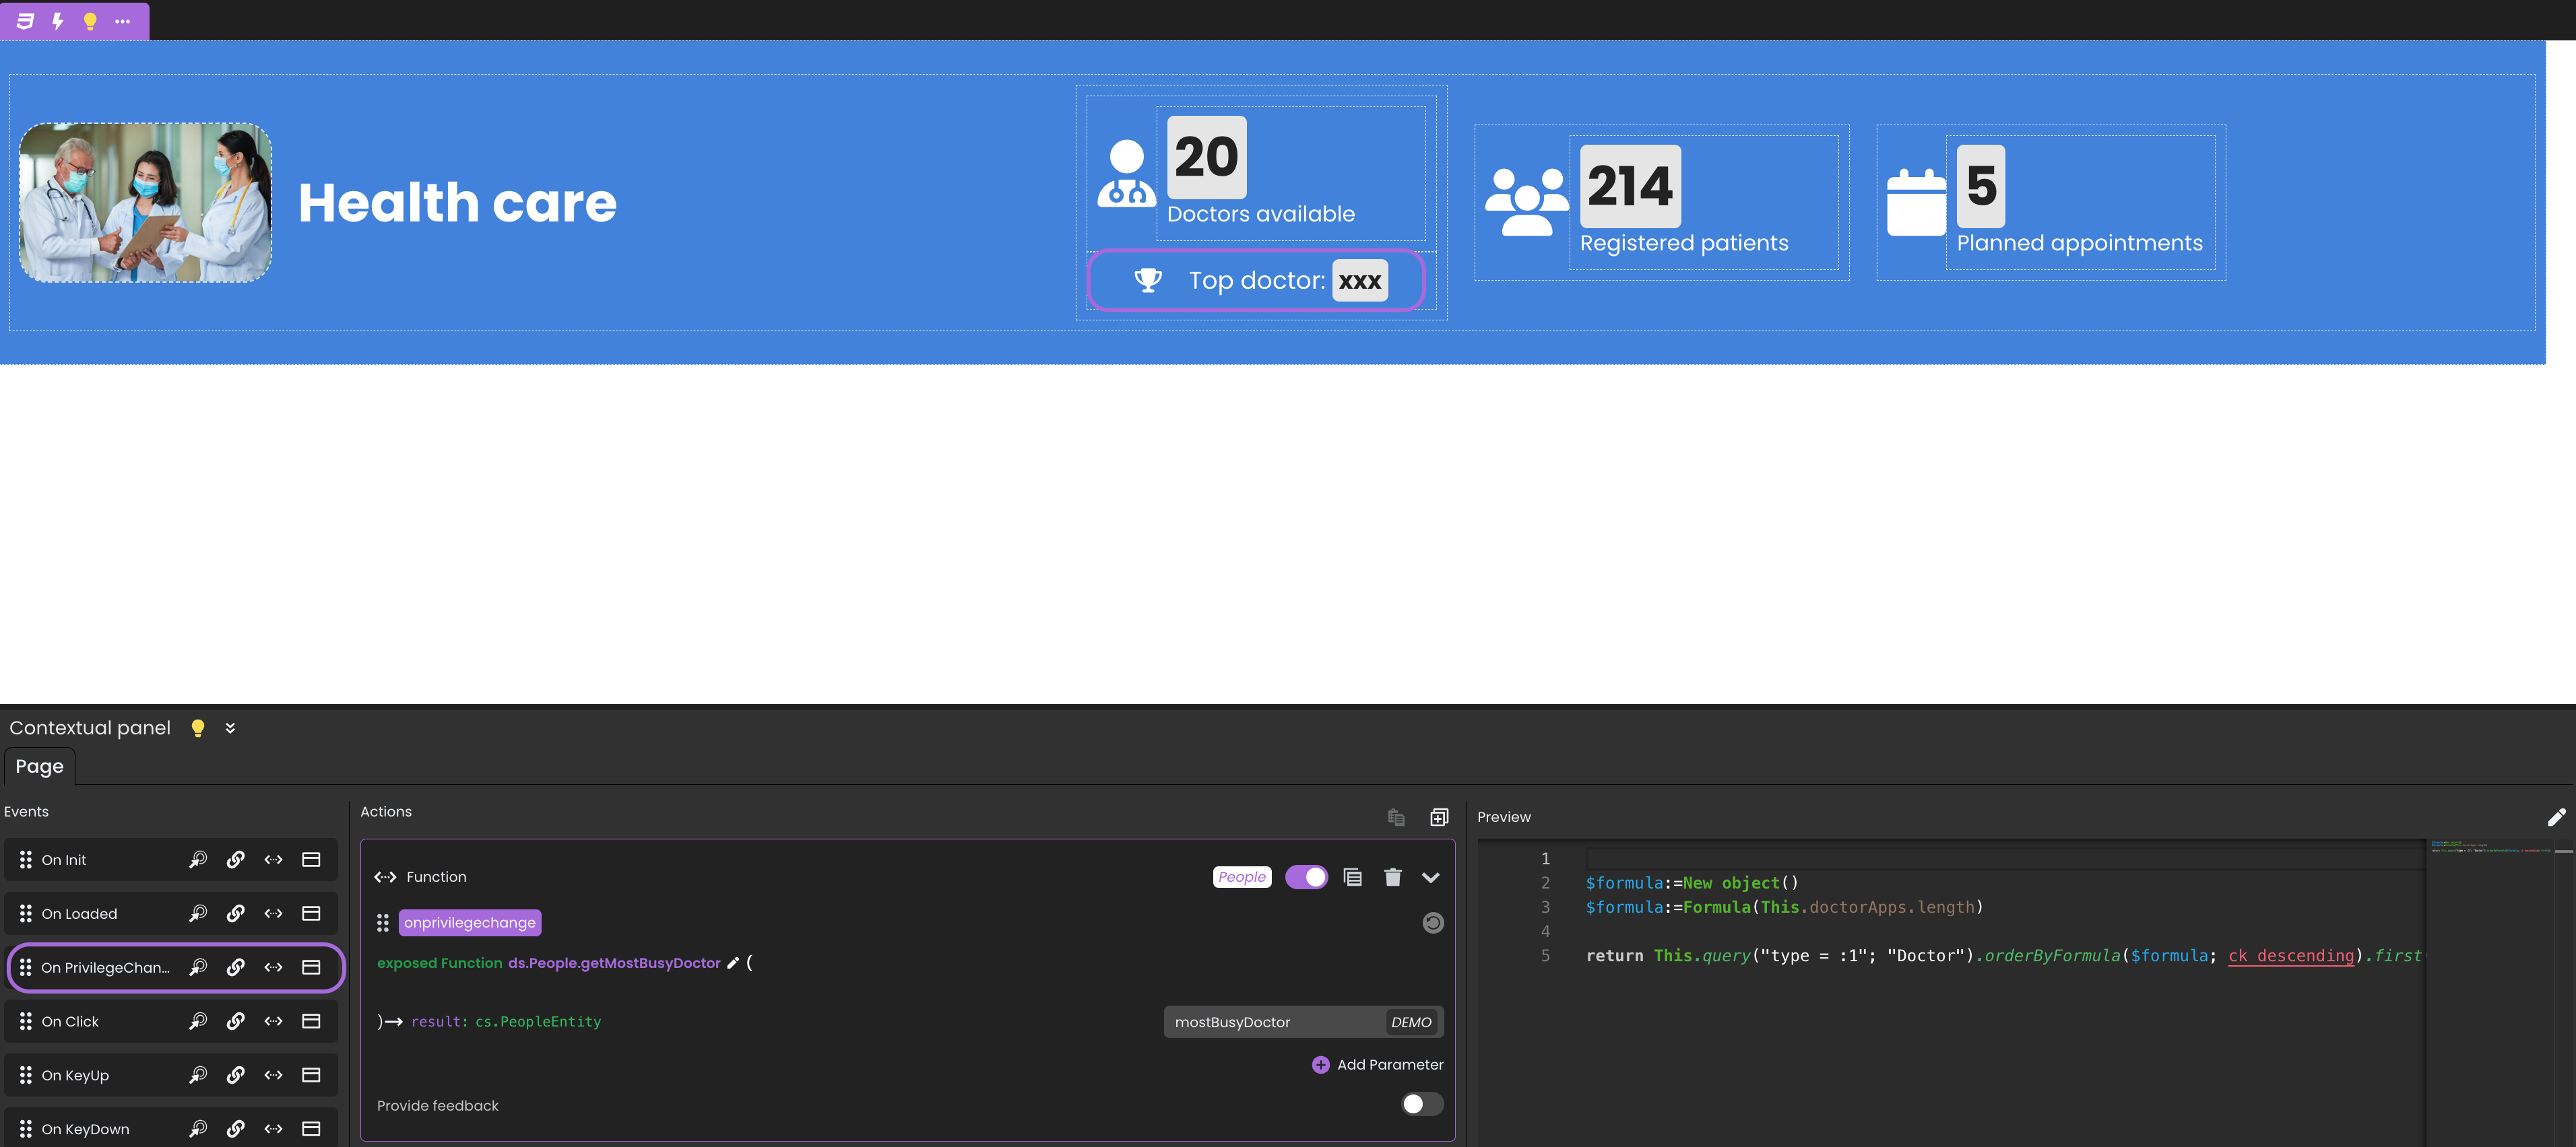Open the three-dots menu in the top toolbar
This screenshot has height=1147, width=2576.
(x=122, y=21)
